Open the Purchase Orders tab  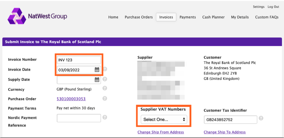click(139, 17)
